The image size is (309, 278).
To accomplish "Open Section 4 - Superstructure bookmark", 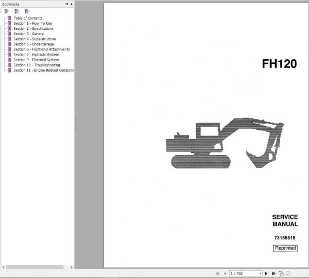I will (x=35, y=39).
